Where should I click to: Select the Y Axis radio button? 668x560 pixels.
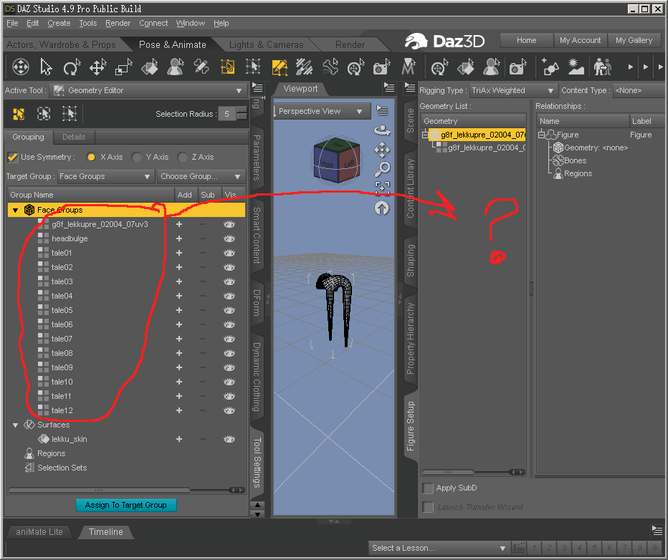[x=136, y=157]
